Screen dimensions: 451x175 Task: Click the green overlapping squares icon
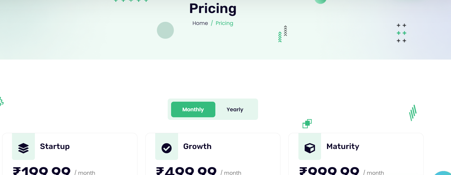[307, 124]
